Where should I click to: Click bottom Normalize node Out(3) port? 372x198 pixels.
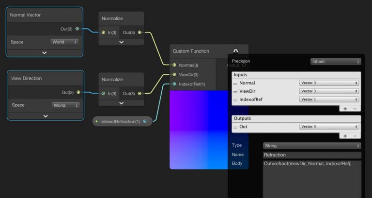click(139, 93)
